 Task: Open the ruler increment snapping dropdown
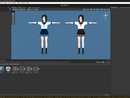click(x=36, y=10)
